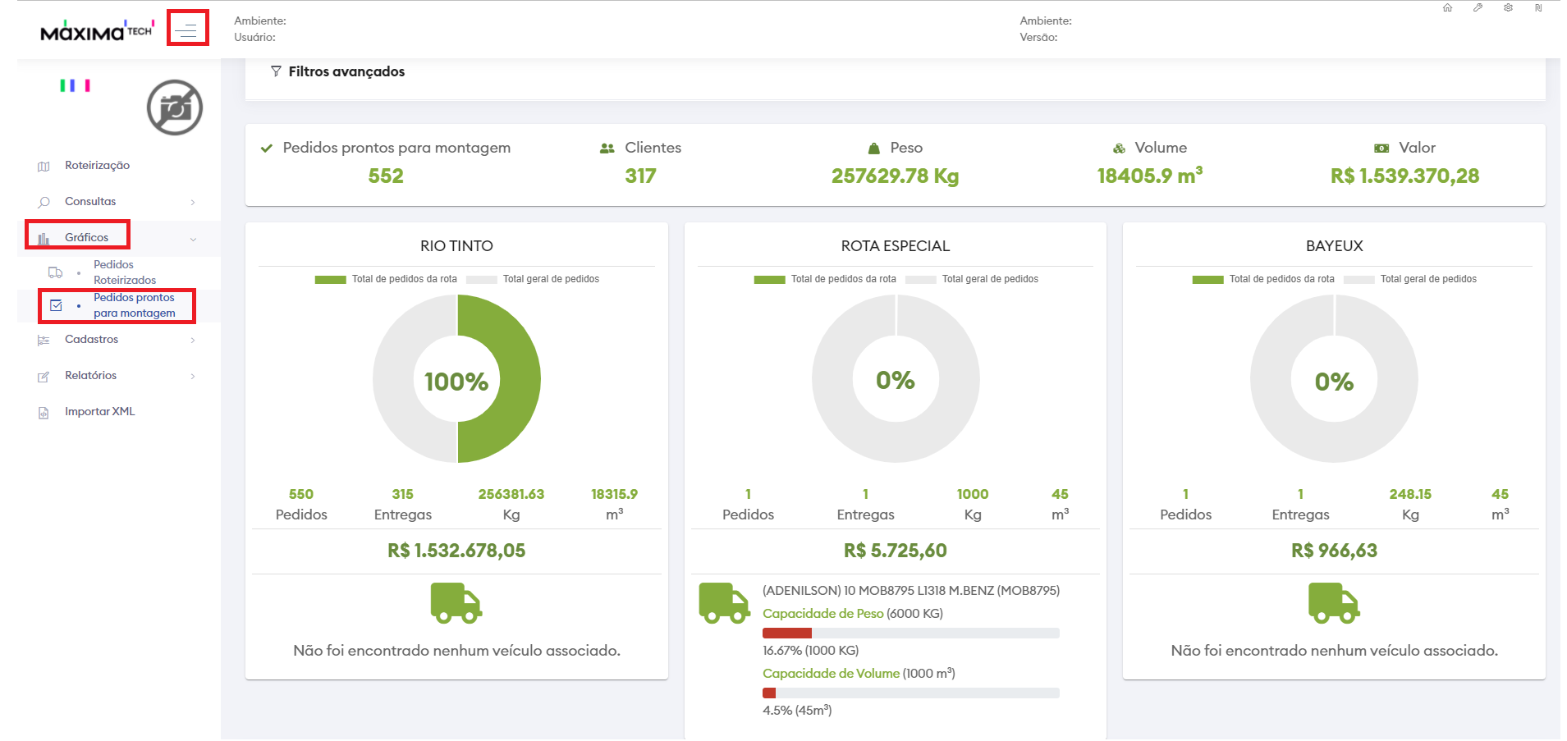Open the wrench tools icon
Image resolution: width=1567 pixels, height=741 pixels.
1478,8
